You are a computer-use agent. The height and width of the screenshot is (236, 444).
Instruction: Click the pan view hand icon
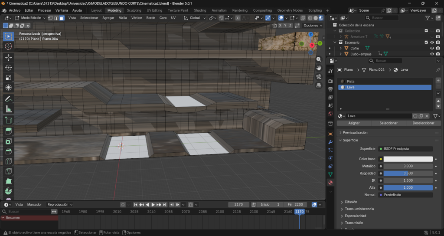click(x=319, y=68)
